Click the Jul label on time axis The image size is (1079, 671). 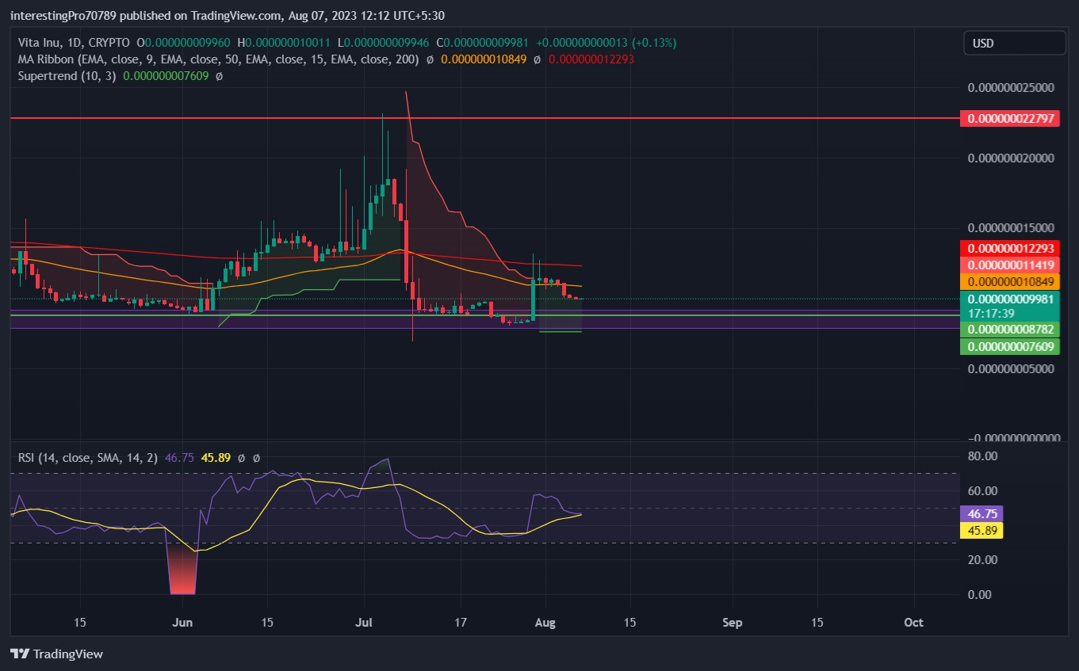click(365, 623)
